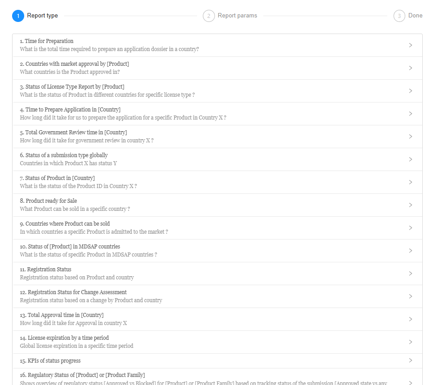The height and width of the screenshot is (385, 433).
Task: Click arrow beside Product ready for Sale
Action: tap(410, 205)
